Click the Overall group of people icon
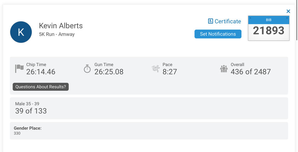 pyautogui.click(x=224, y=69)
